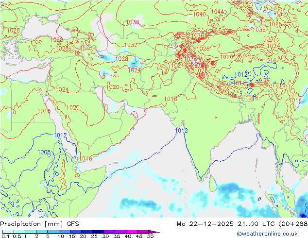Click the blue 1012 label near India's west coast
Image resolution: width=308 pixels, height=238 pixels.
click(x=181, y=131)
